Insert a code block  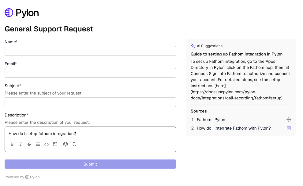point(55,144)
